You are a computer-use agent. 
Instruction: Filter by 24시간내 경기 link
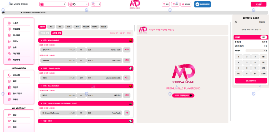tap(114, 33)
